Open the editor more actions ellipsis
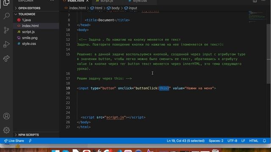 pos(263,1)
